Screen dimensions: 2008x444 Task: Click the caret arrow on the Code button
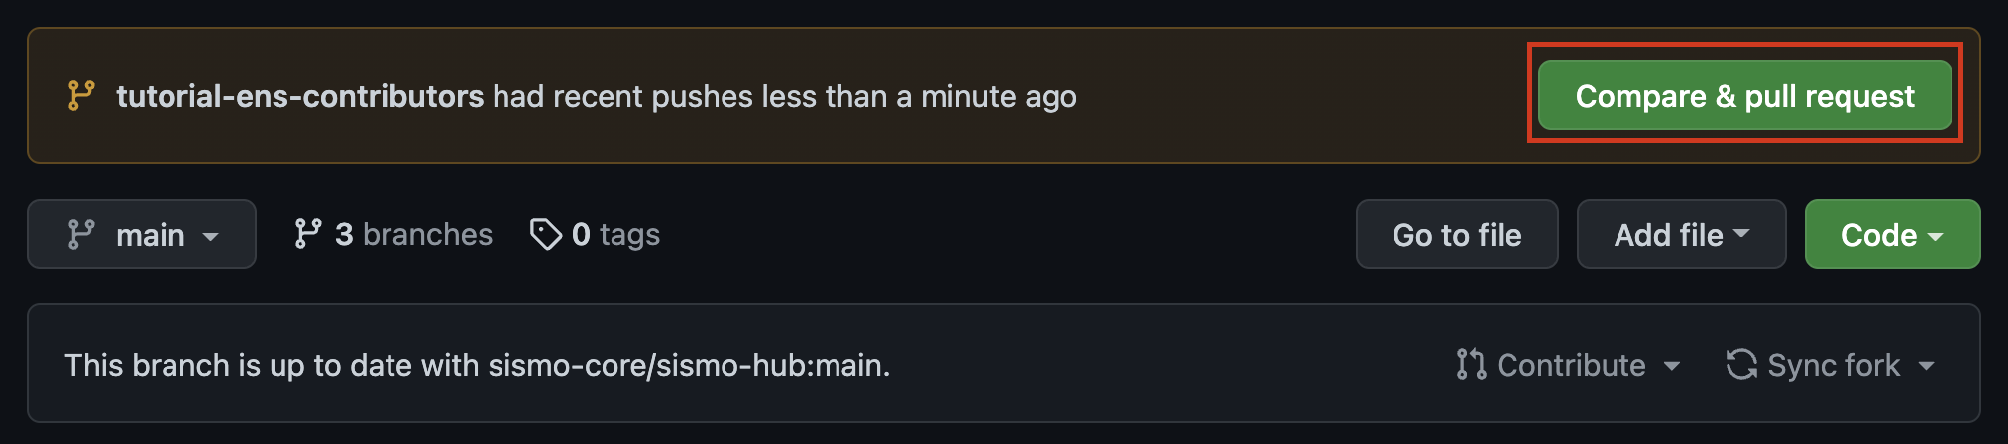[1935, 236]
